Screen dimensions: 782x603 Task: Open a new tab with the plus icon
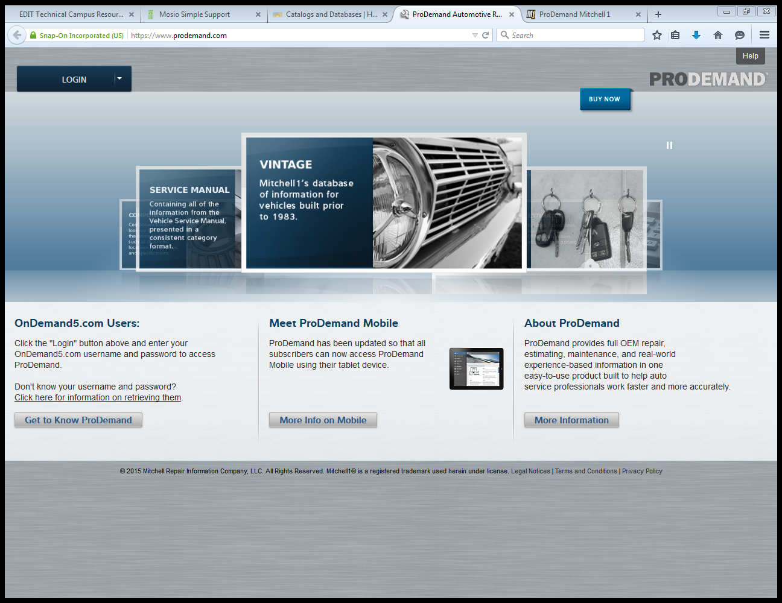click(658, 14)
